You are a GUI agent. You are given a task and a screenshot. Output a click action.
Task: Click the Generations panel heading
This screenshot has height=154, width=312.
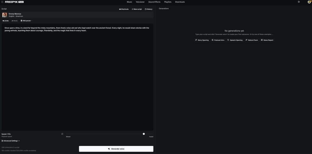[164, 9]
